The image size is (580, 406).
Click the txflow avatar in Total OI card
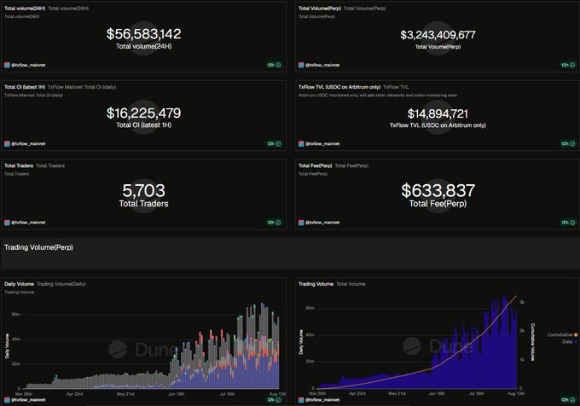click(x=7, y=144)
